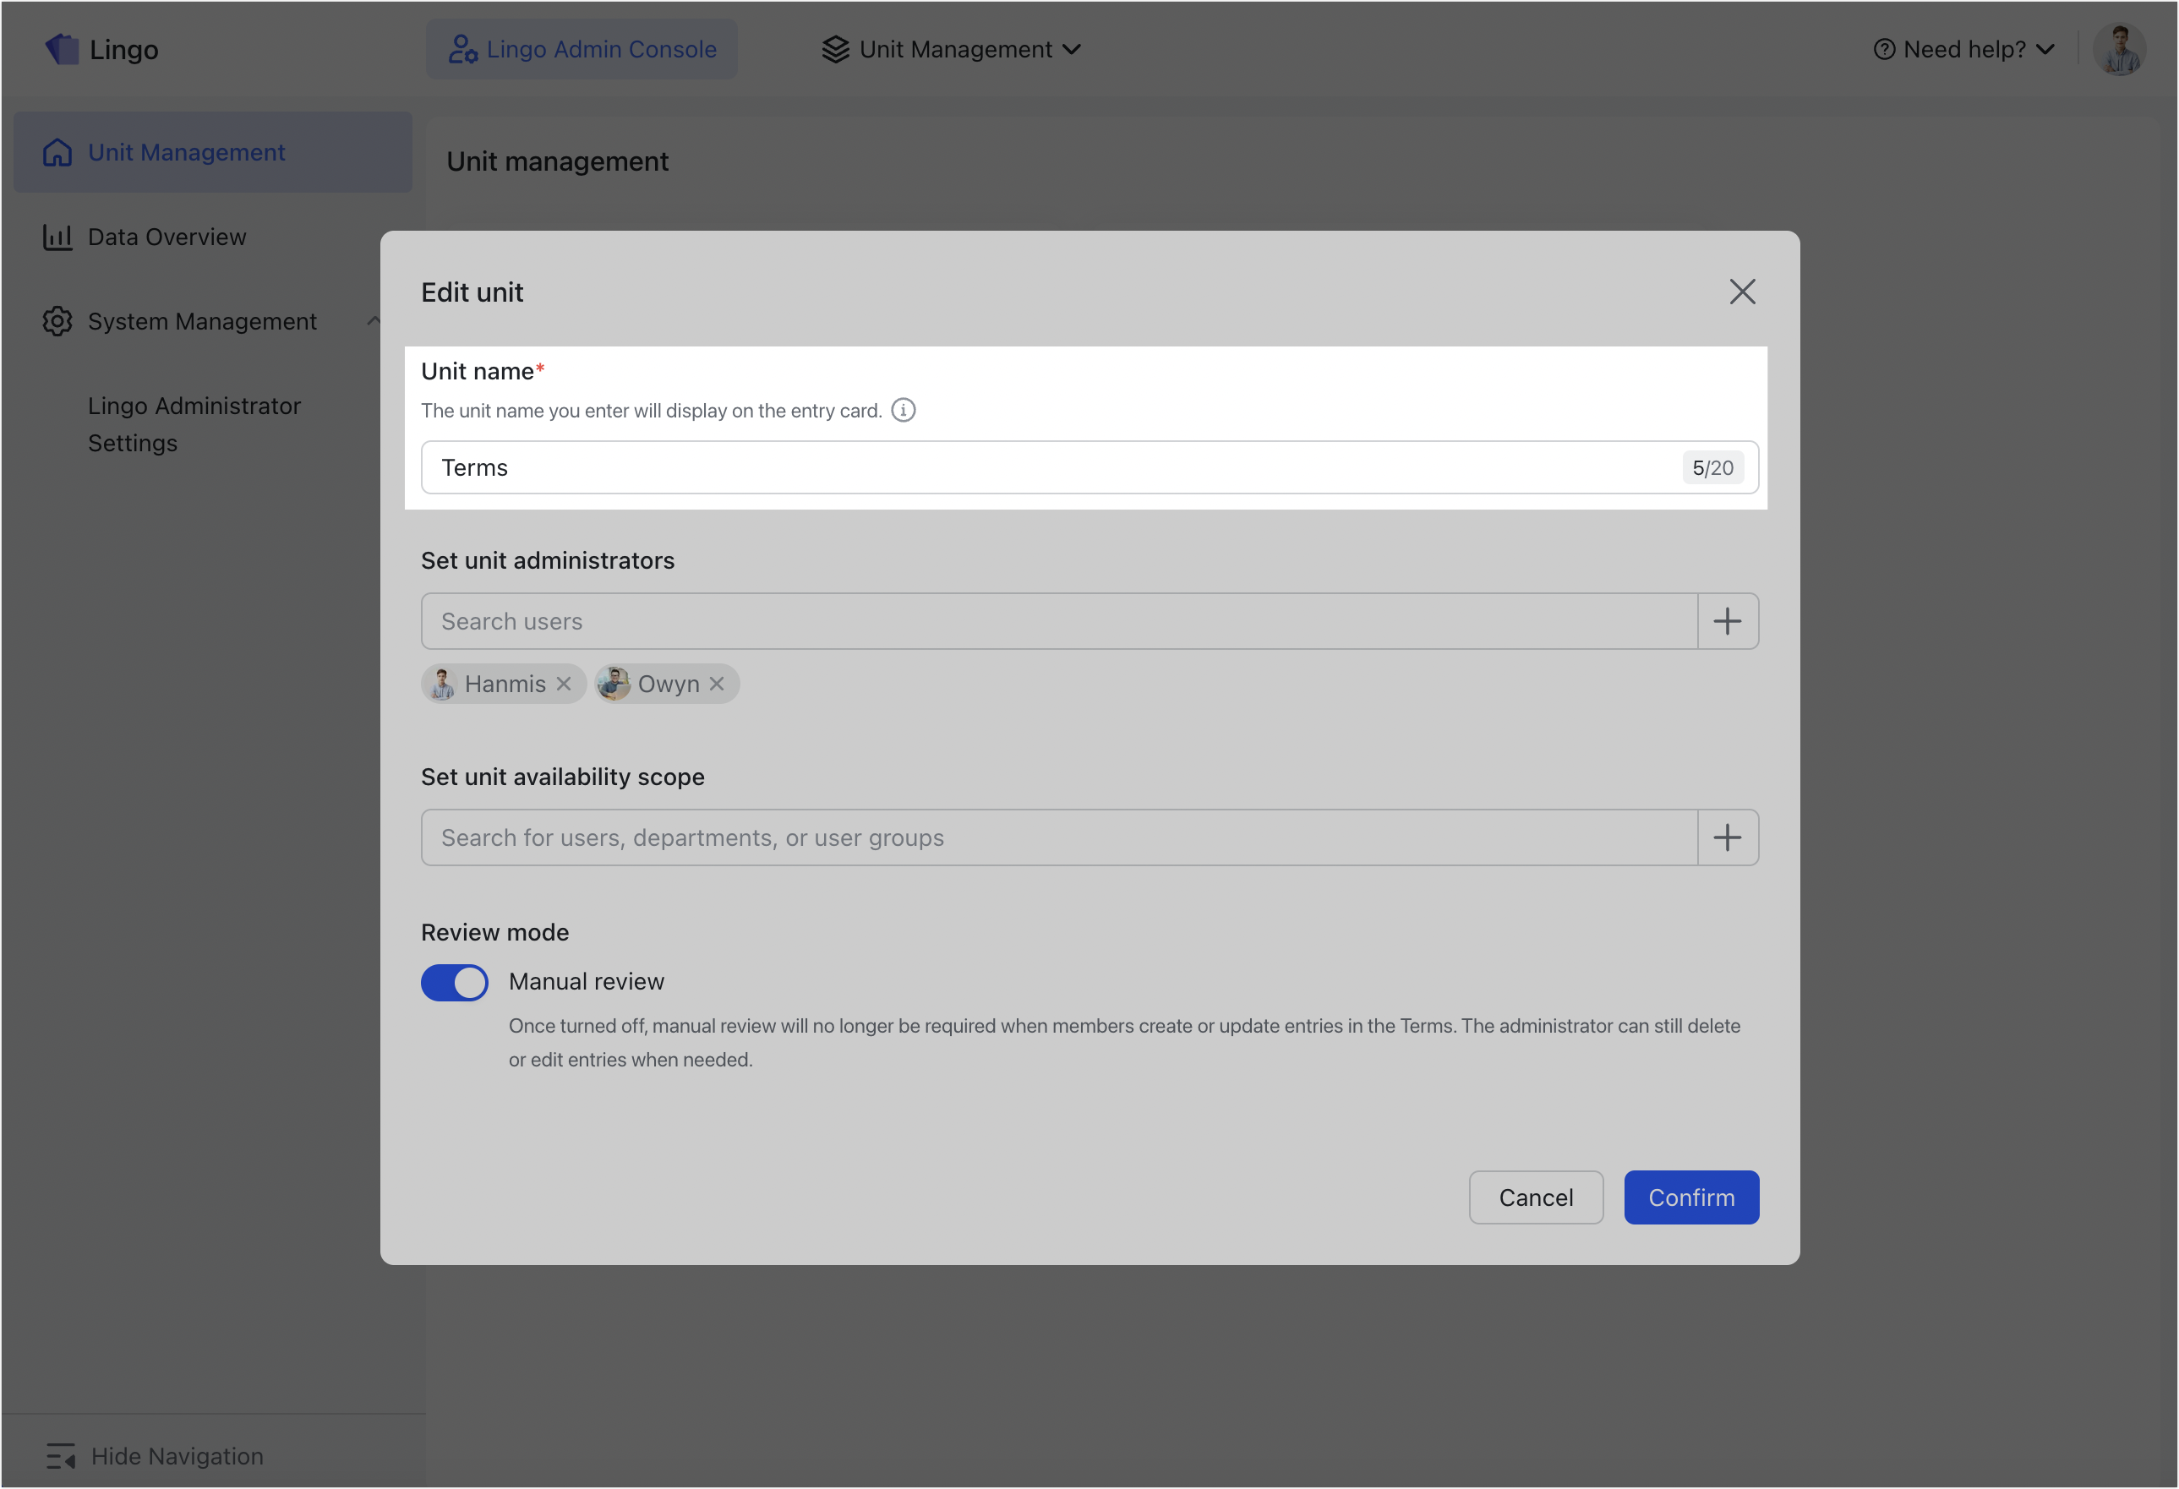Remove Hanmis from administrators
Viewport: 2179px width, 1489px height.
[x=564, y=684]
